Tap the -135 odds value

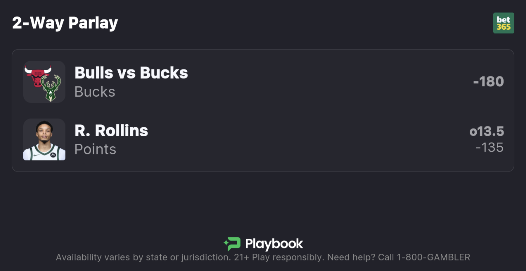click(489, 147)
